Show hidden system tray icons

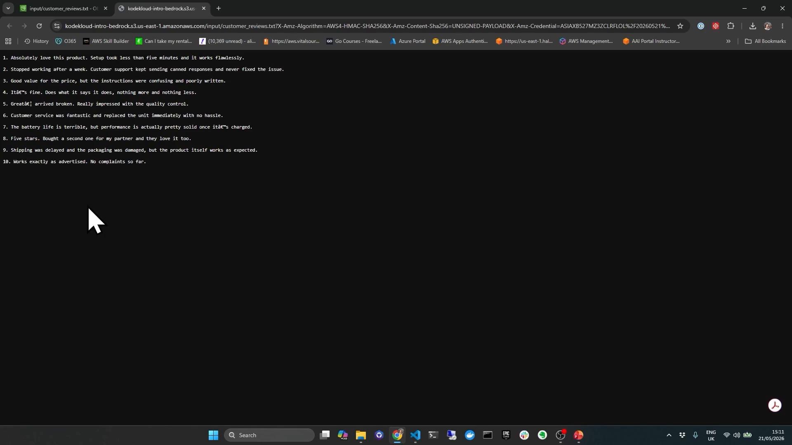tap(669, 435)
